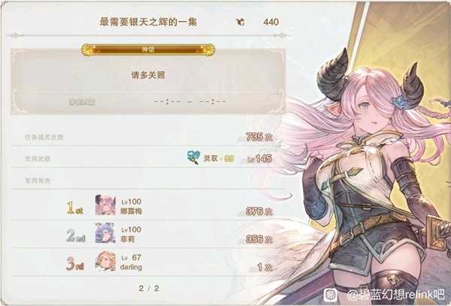Image resolution: width=451 pixels, height=306 pixels.
Task: Click the bird emblem icon beside 440
Action: pyautogui.click(x=241, y=22)
